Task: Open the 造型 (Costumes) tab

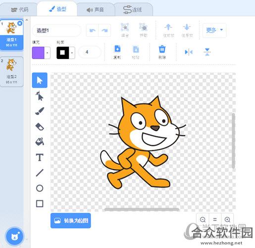Action: pyautogui.click(x=57, y=9)
